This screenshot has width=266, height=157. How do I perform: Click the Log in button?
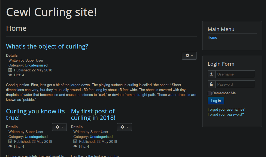click(x=216, y=101)
